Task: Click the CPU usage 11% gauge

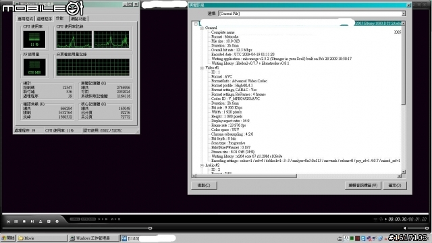Action: click(34, 39)
